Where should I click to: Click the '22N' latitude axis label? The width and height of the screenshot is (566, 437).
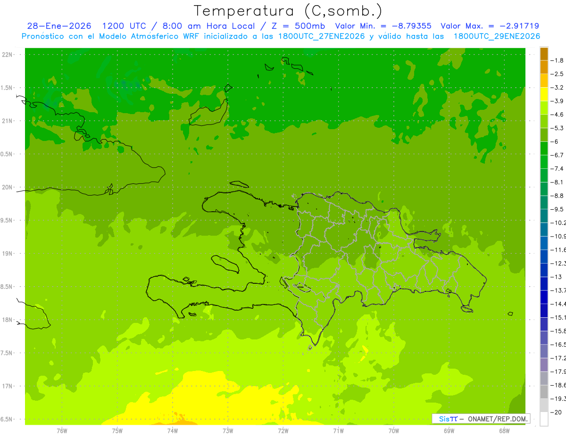pyautogui.click(x=7, y=55)
